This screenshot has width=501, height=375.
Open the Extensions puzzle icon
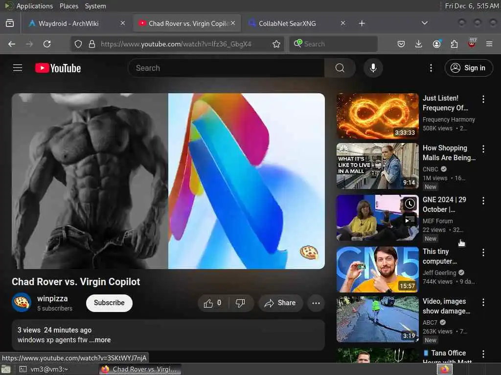[x=454, y=44]
